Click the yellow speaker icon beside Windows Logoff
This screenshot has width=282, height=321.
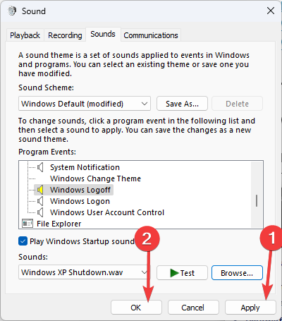click(x=40, y=190)
